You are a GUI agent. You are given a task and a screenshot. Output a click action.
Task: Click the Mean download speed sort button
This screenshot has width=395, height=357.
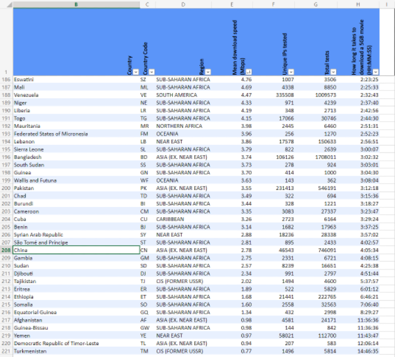[x=249, y=72]
